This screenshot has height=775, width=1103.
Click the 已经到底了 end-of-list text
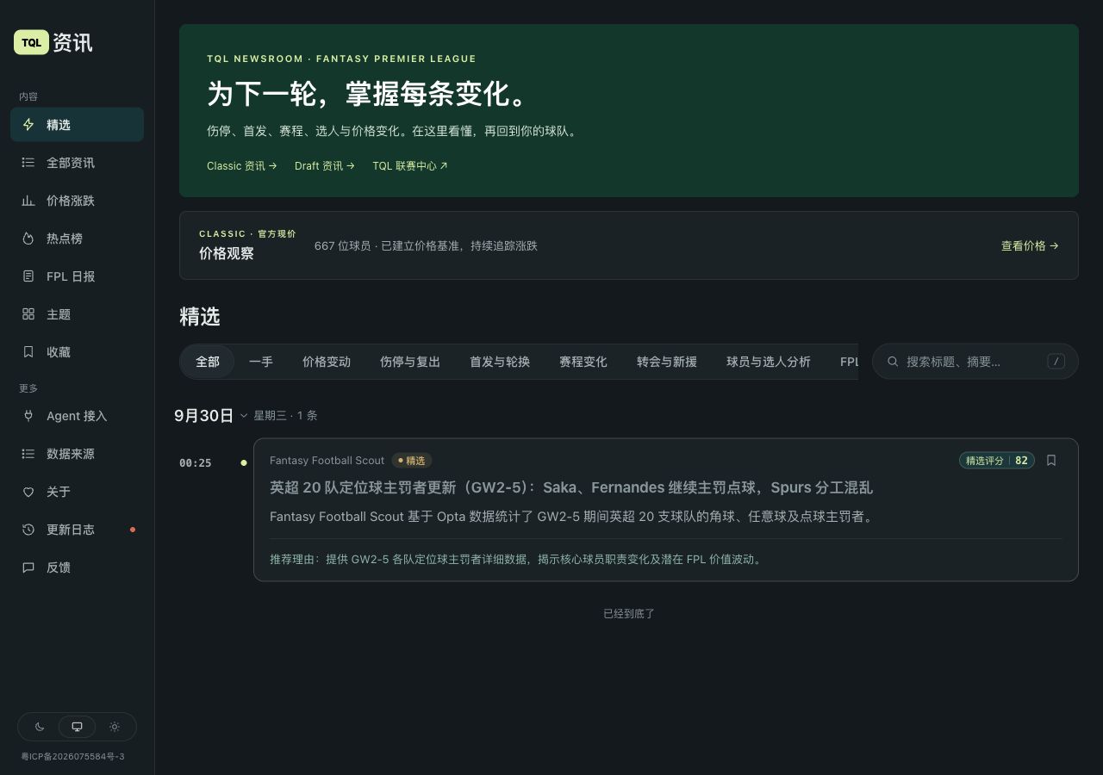tap(629, 614)
